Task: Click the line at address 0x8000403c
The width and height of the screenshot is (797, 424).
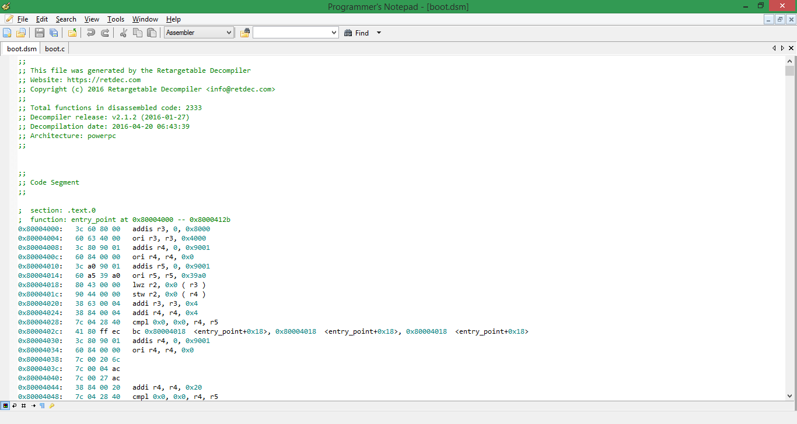Action: coord(69,369)
